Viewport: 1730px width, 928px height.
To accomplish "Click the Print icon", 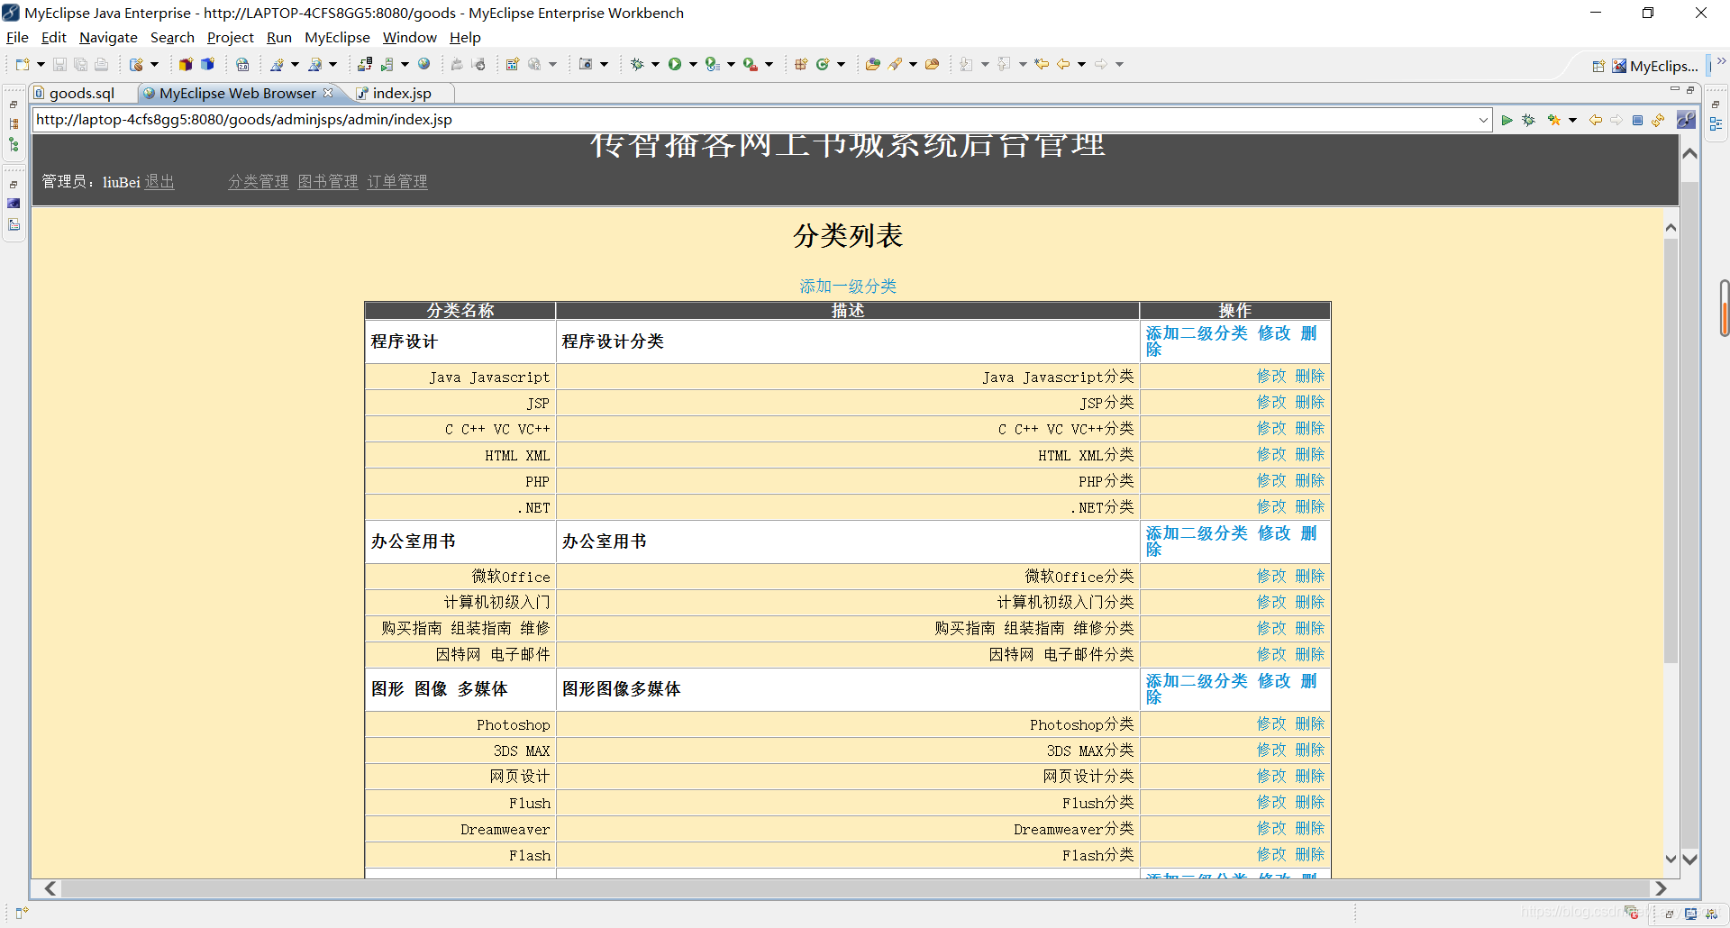I will 101,64.
